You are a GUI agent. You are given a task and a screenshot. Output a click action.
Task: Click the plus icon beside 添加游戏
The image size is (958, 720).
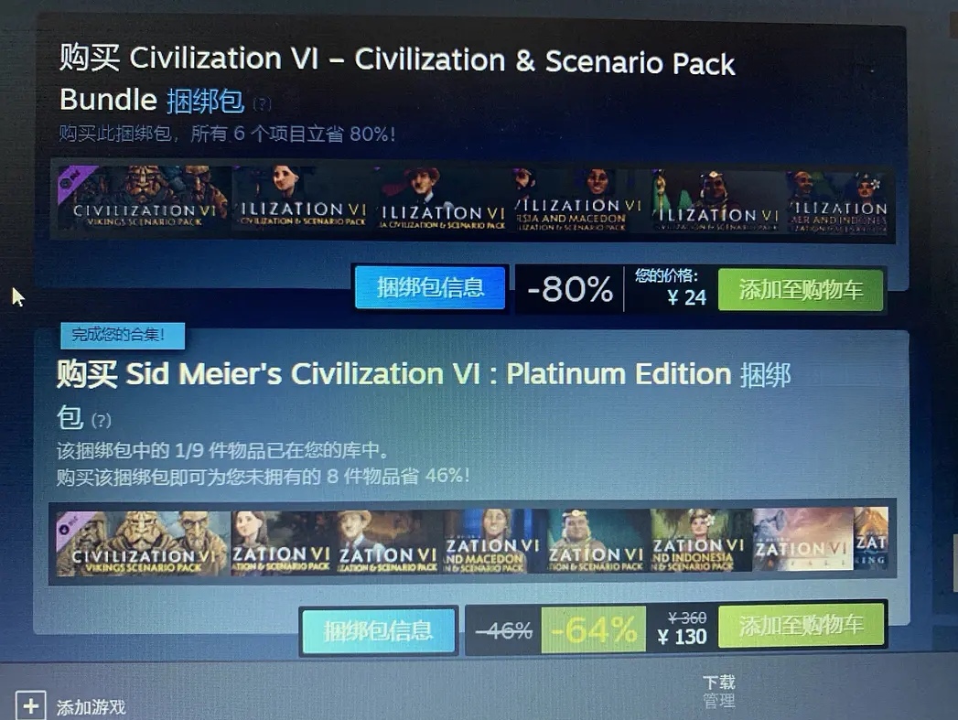point(30,706)
